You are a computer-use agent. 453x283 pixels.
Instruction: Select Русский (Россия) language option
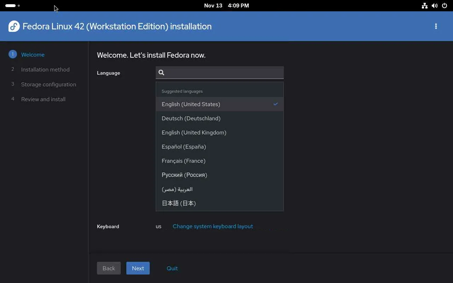point(220,175)
